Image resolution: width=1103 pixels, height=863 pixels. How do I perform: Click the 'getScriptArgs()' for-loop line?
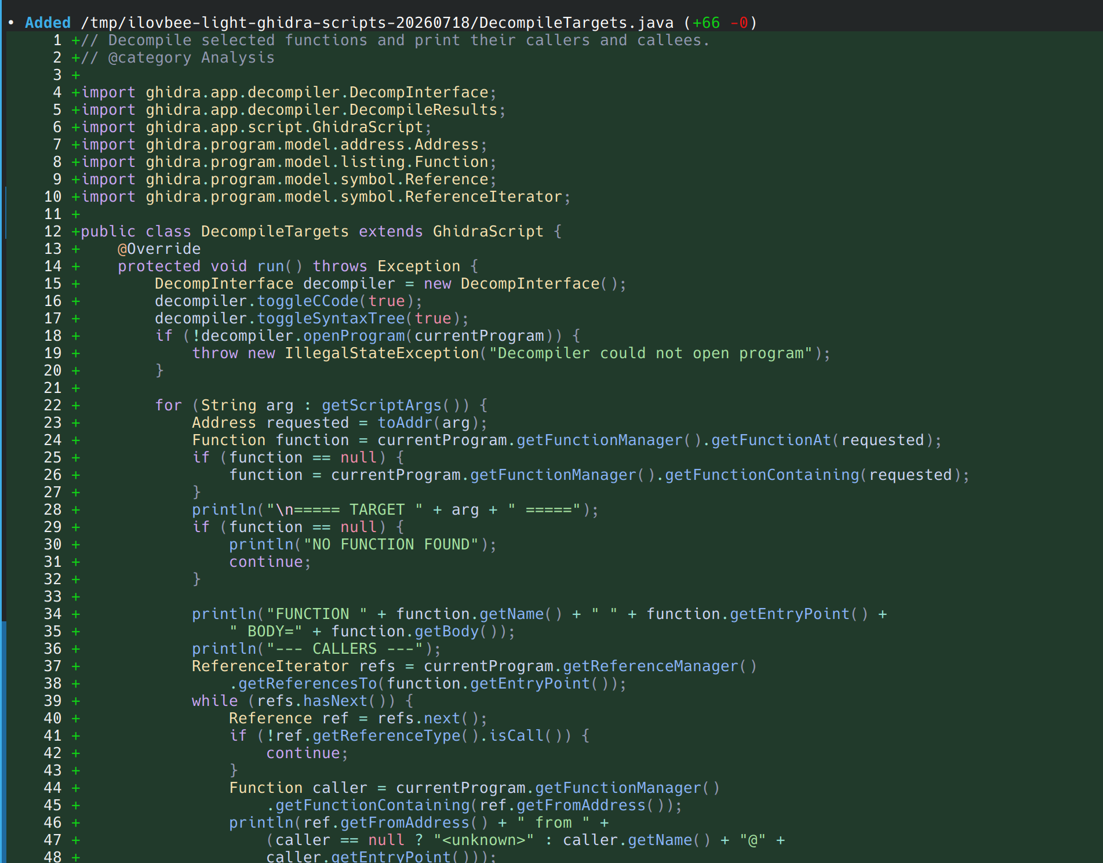pyautogui.click(x=321, y=405)
